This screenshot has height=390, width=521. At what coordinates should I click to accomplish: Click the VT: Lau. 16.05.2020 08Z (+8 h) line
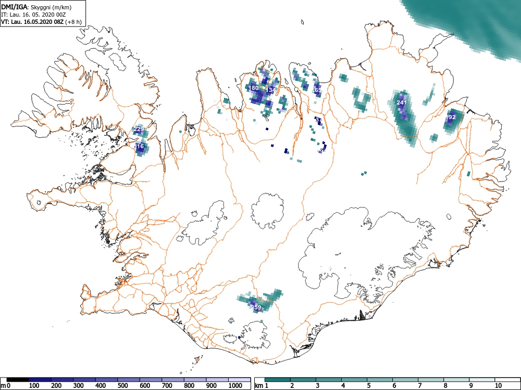(x=41, y=22)
